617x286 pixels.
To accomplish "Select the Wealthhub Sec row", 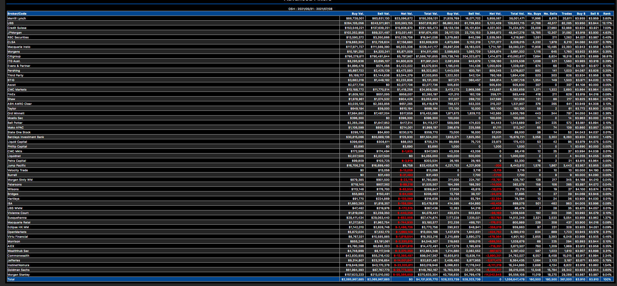I will [310, 251].
